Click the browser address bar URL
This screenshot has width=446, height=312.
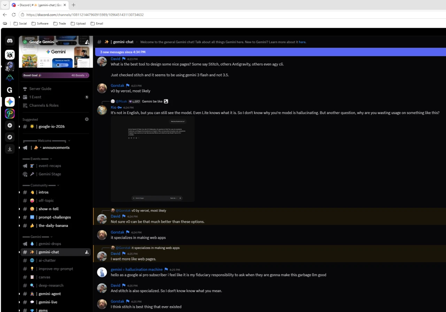[x=85, y=15]
